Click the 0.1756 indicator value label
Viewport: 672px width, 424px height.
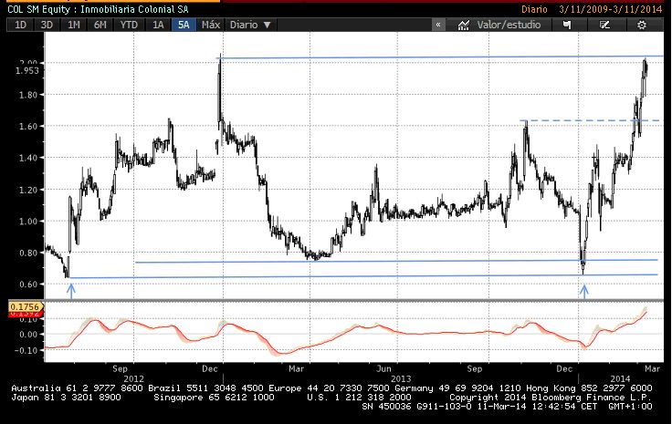click(x=25, y=306)
